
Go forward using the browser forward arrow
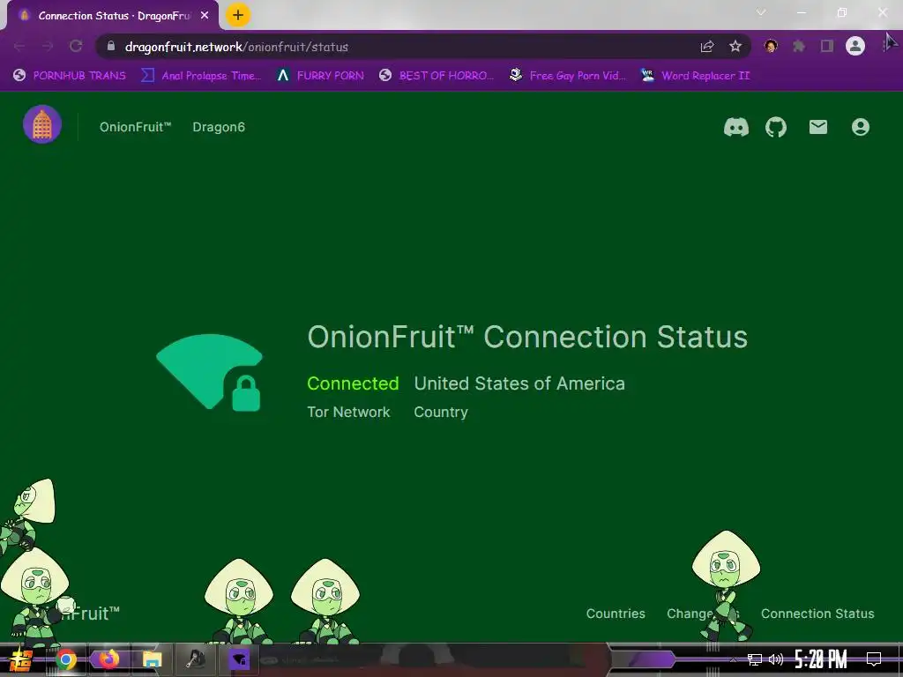point(48,46)
